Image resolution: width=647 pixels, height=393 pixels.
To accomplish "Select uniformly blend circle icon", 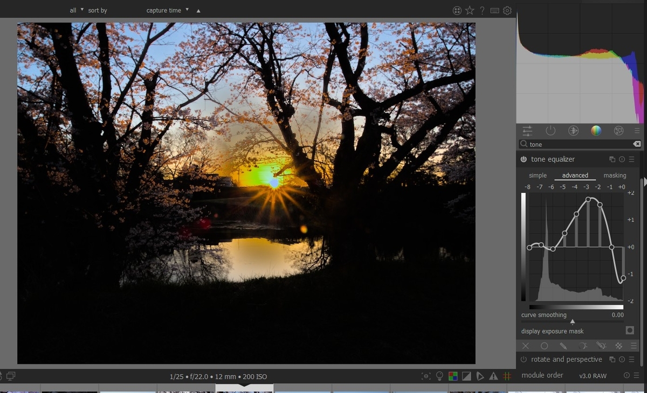I will [545, 346].
